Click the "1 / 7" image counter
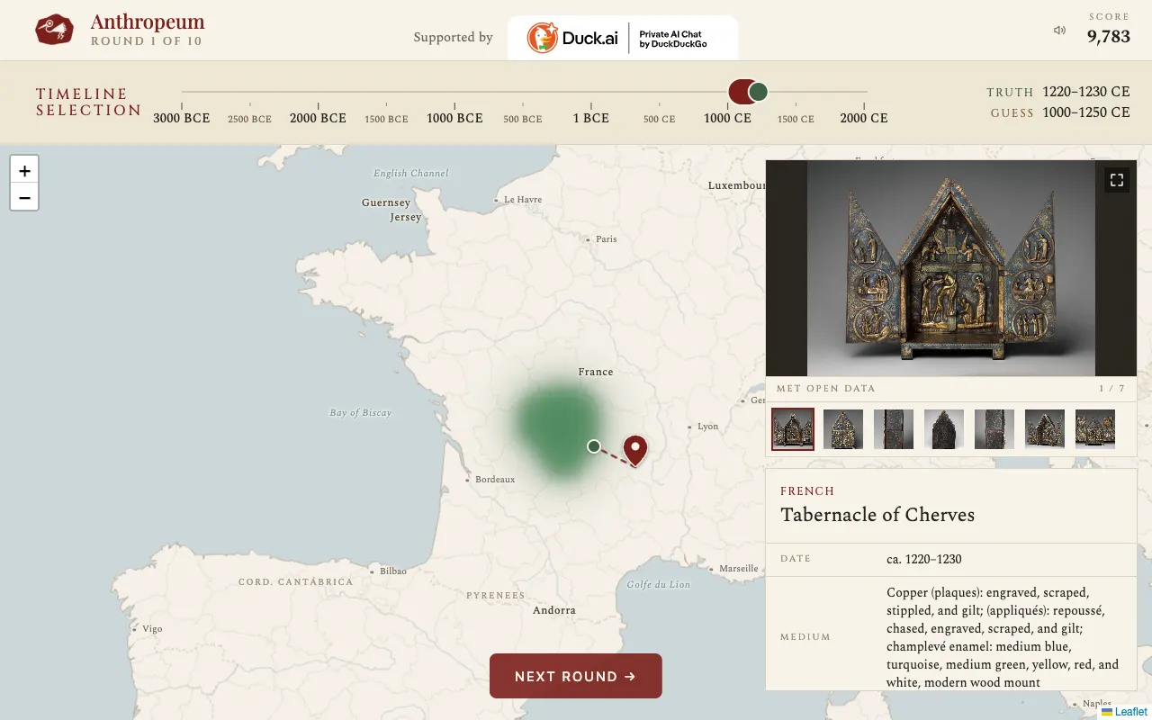The width and height of the screenshot is (1152, 720). (1111, 389)
